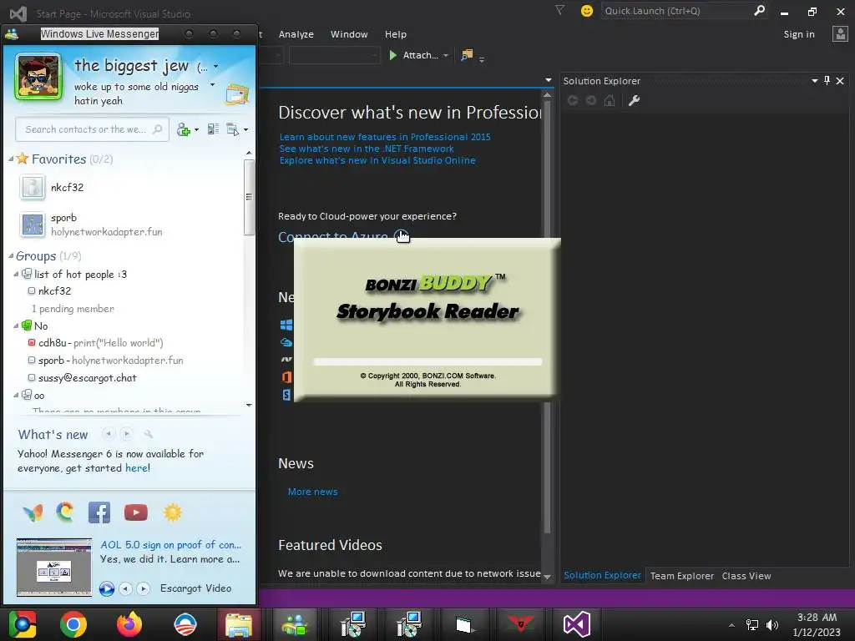Image resolution: width=855 pixels, height=641 pixels.
Task: Click BonziBuddy Storybook Reader loading progress bar
Action: (x=427, y=361)
